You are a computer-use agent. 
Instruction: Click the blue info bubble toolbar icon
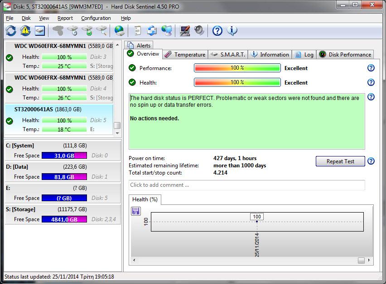pos(232,31)
